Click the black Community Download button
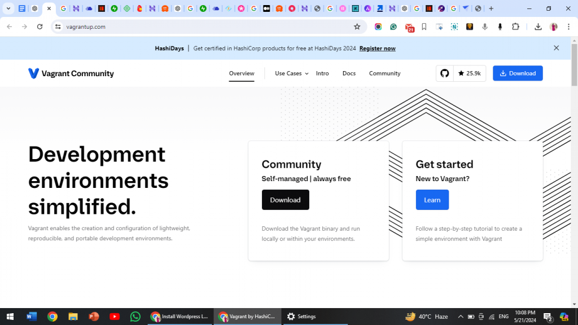This screenshot has height=325, width=578. click(285, 200)
